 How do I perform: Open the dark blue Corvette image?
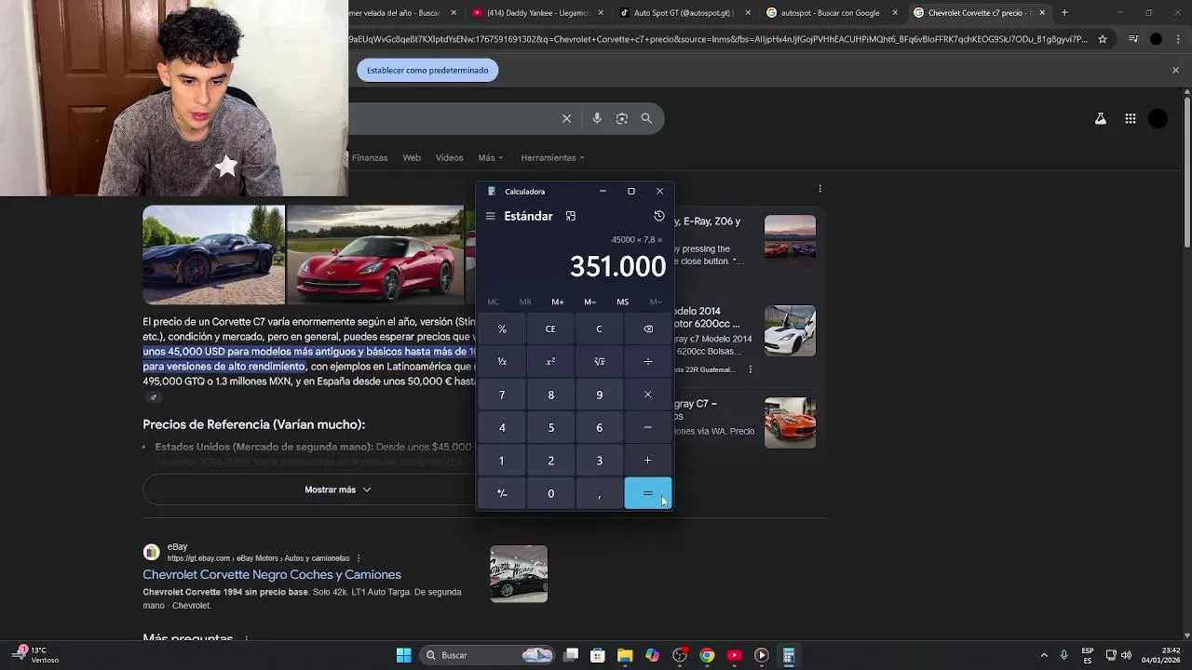(213, 254)
